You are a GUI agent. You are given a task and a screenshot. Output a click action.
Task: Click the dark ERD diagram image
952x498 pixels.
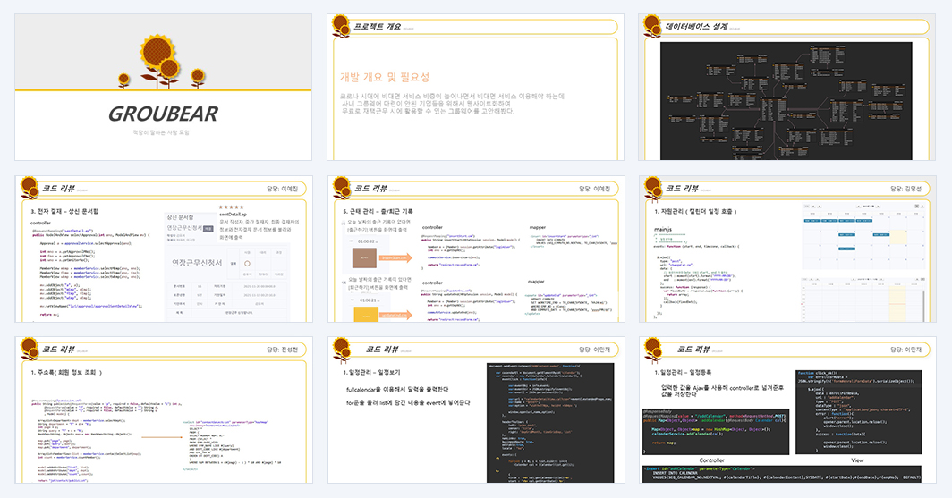pos(786,101)
